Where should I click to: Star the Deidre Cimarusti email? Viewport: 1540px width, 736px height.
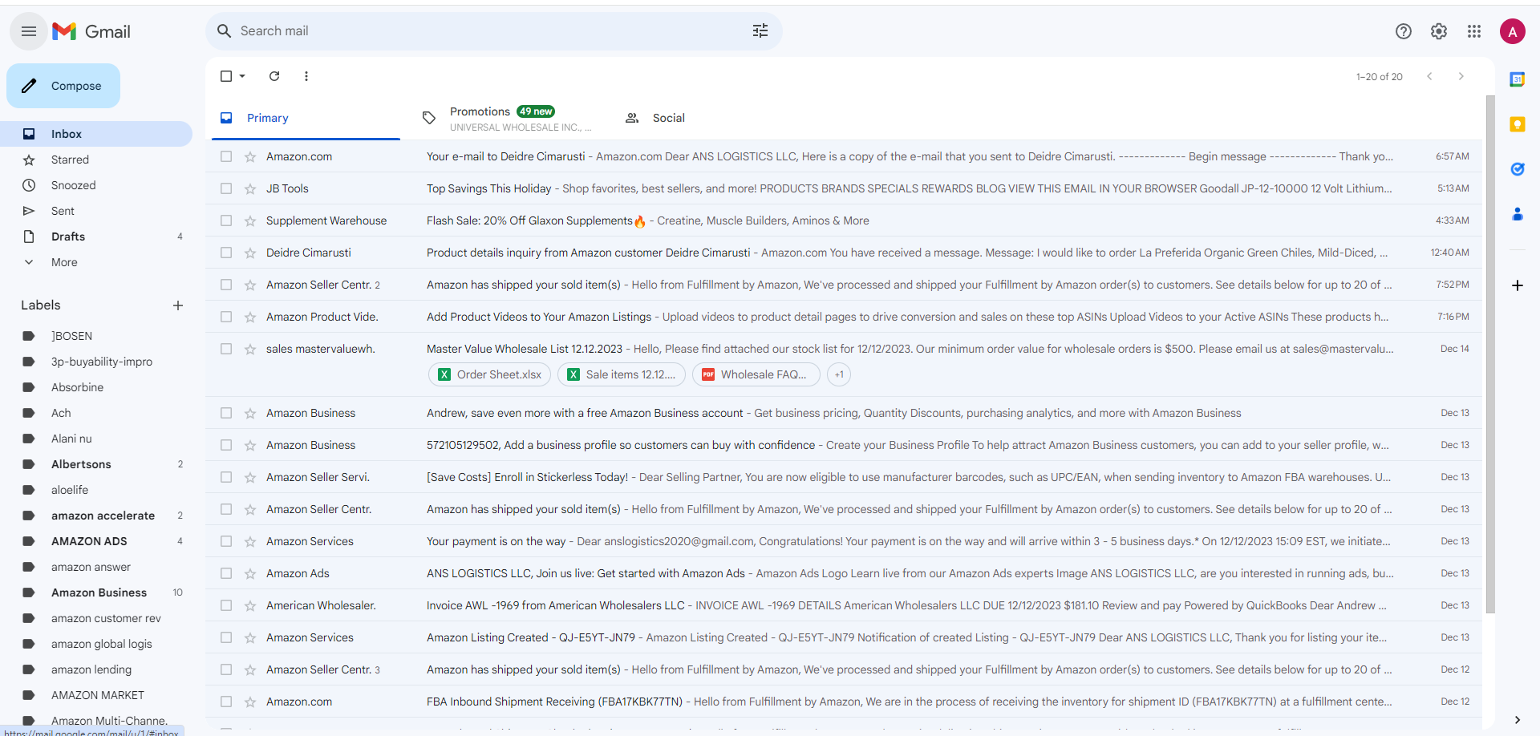(x=250, y=253)
